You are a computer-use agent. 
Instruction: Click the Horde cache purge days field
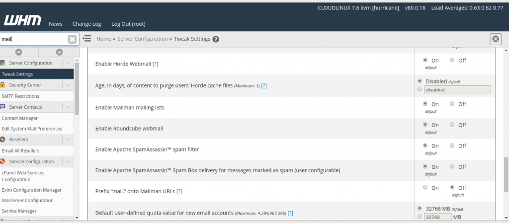(x=457, y=90)
